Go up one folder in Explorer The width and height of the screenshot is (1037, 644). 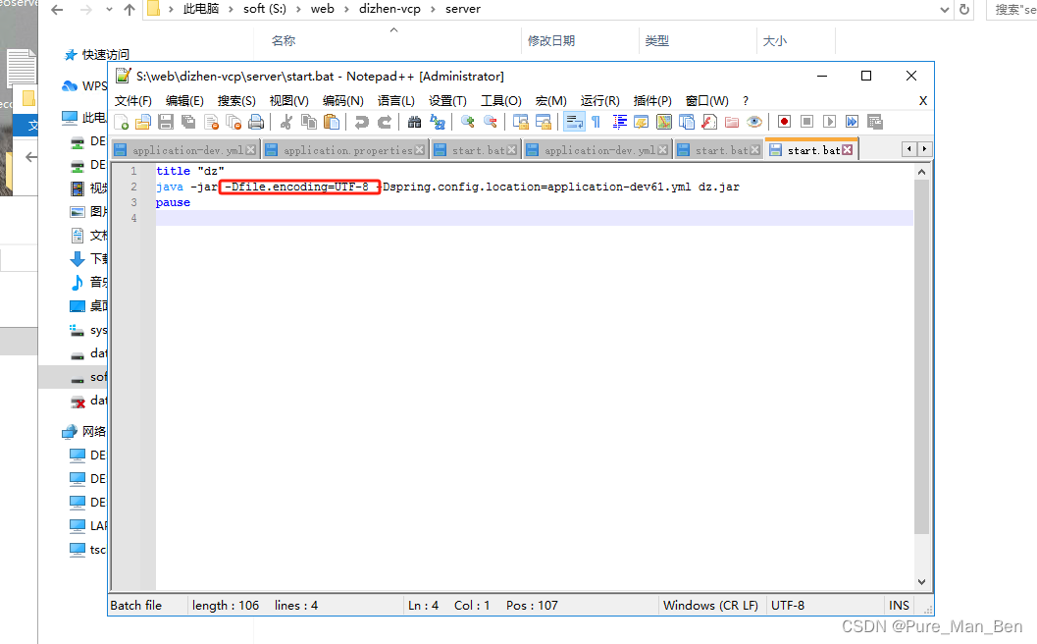(130, 9)
